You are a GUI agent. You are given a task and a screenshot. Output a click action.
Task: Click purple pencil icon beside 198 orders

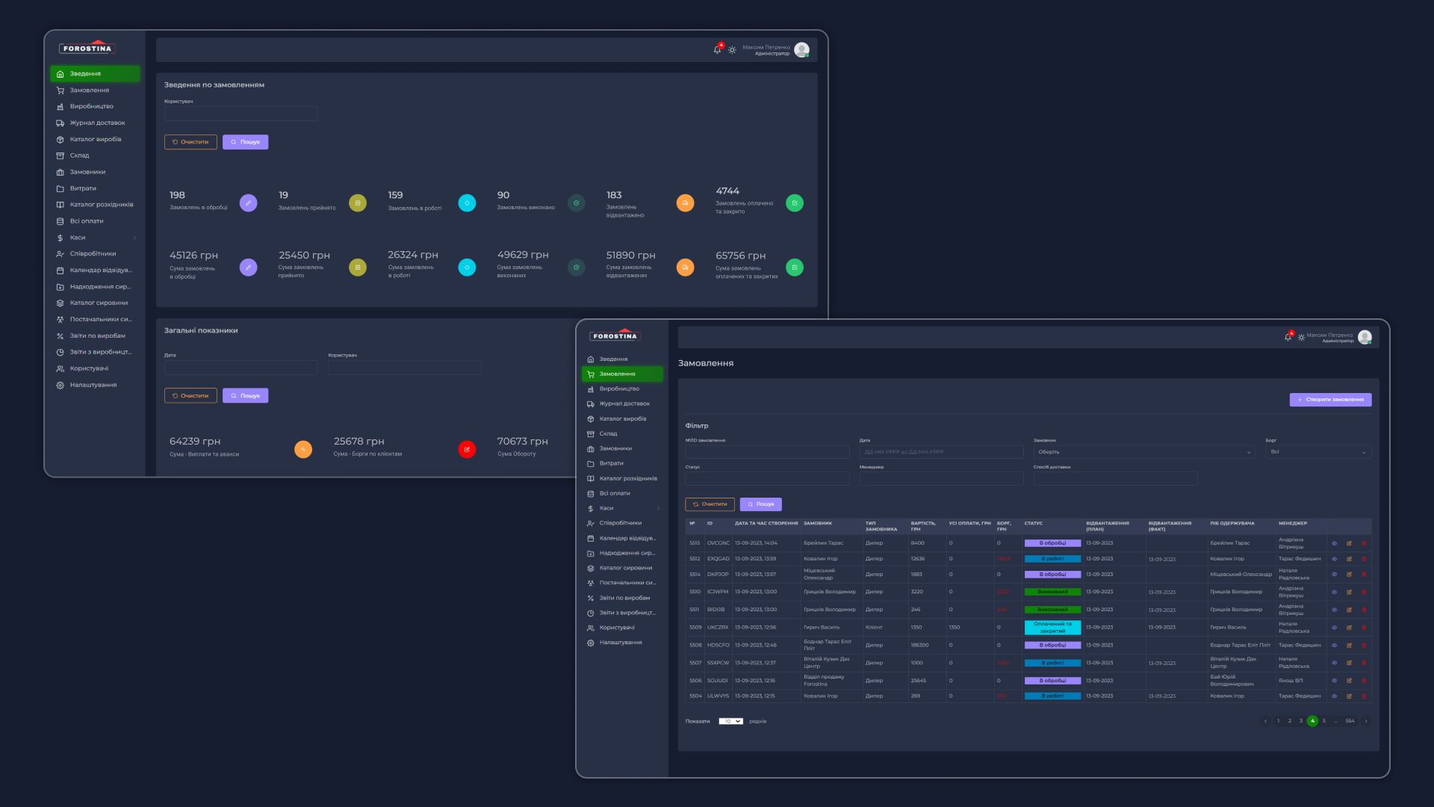248,203
